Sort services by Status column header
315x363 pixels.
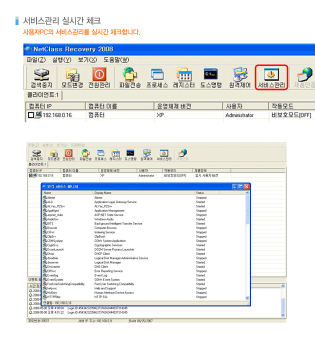207,192
